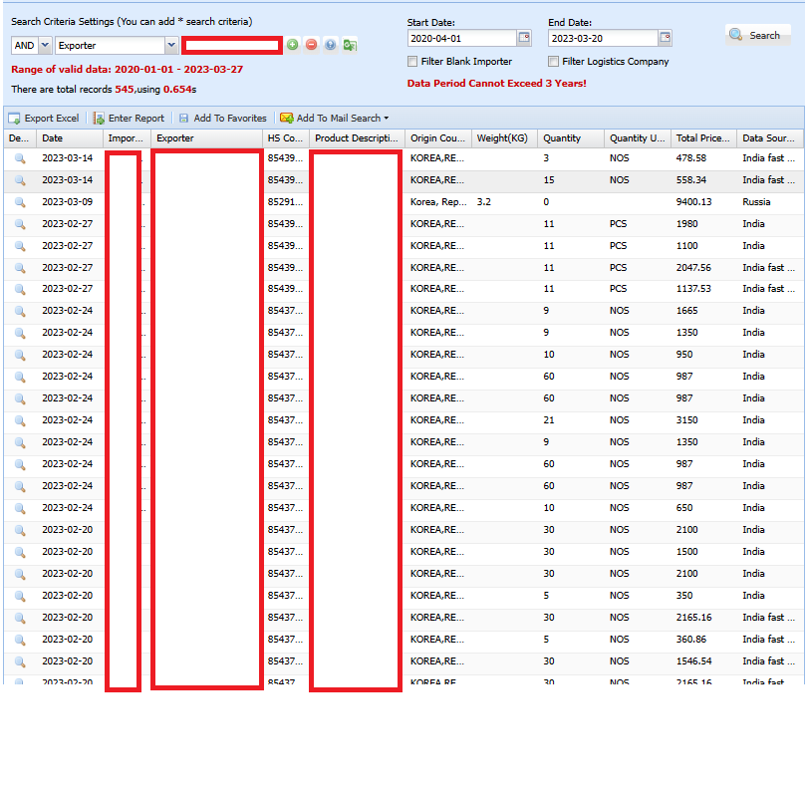Open Start Date calendar picker
The image size is (809, 789).
click(x=524, y=38)
